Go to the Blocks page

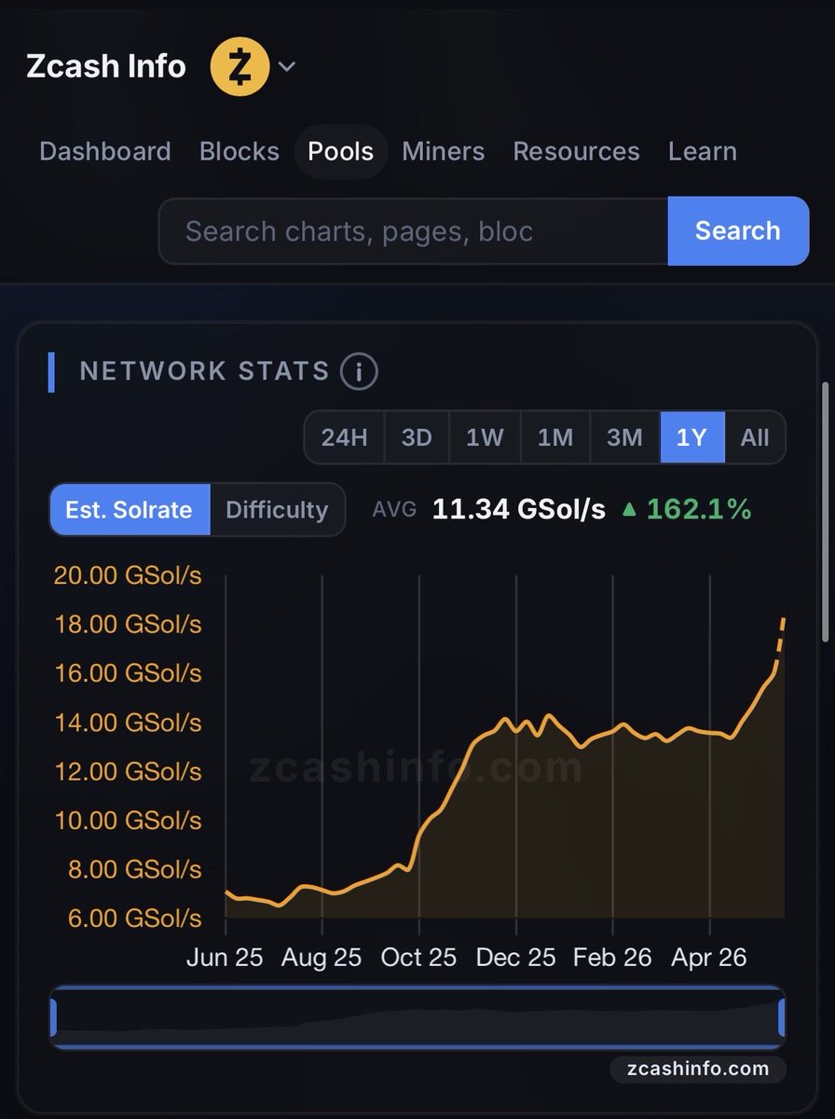coord(240,151)
